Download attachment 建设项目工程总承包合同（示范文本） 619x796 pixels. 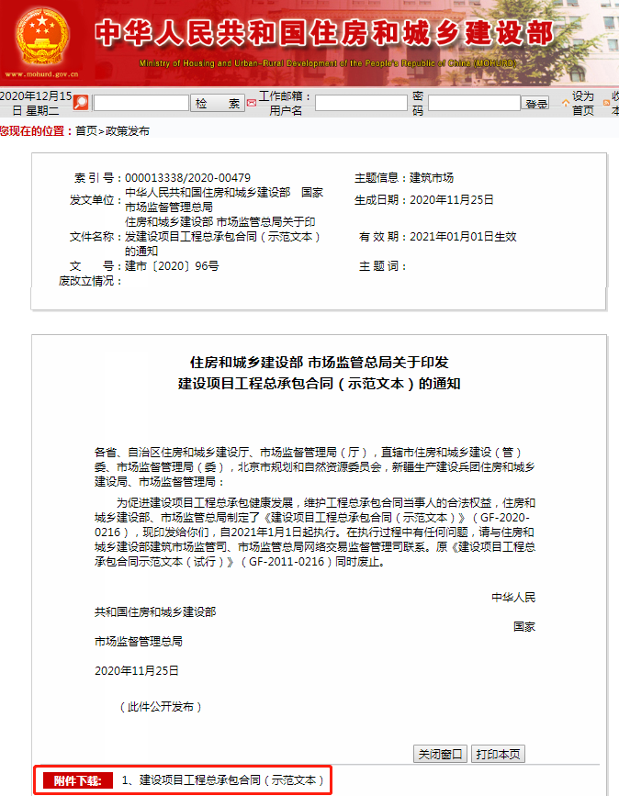pyautogui.click(x=223, y=780)
